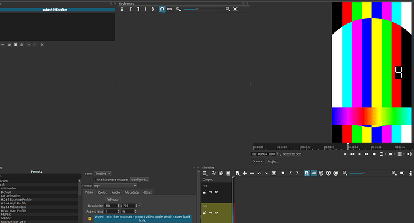Skip to the next point in player

click(x=374, y=154)
